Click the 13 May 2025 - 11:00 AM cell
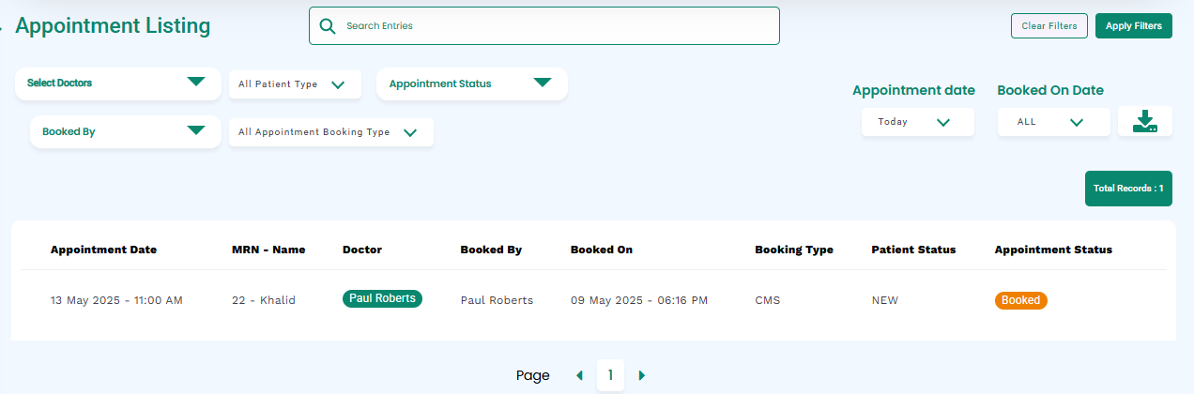This screenshot has height=394, width=1194. tap(116, 300)
